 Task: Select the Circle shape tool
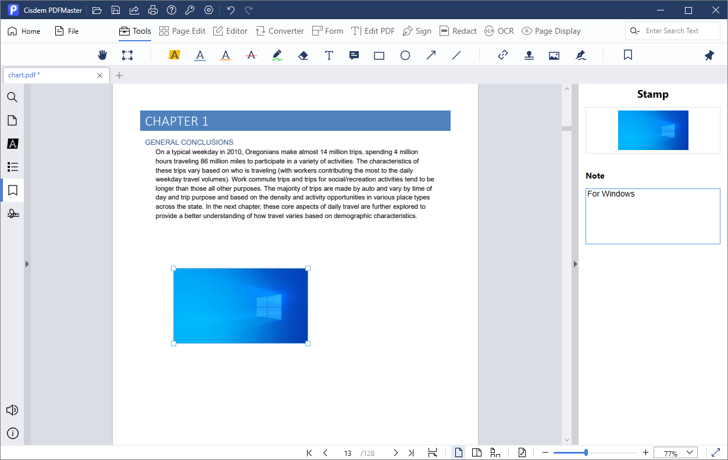[x=405, y=55]
